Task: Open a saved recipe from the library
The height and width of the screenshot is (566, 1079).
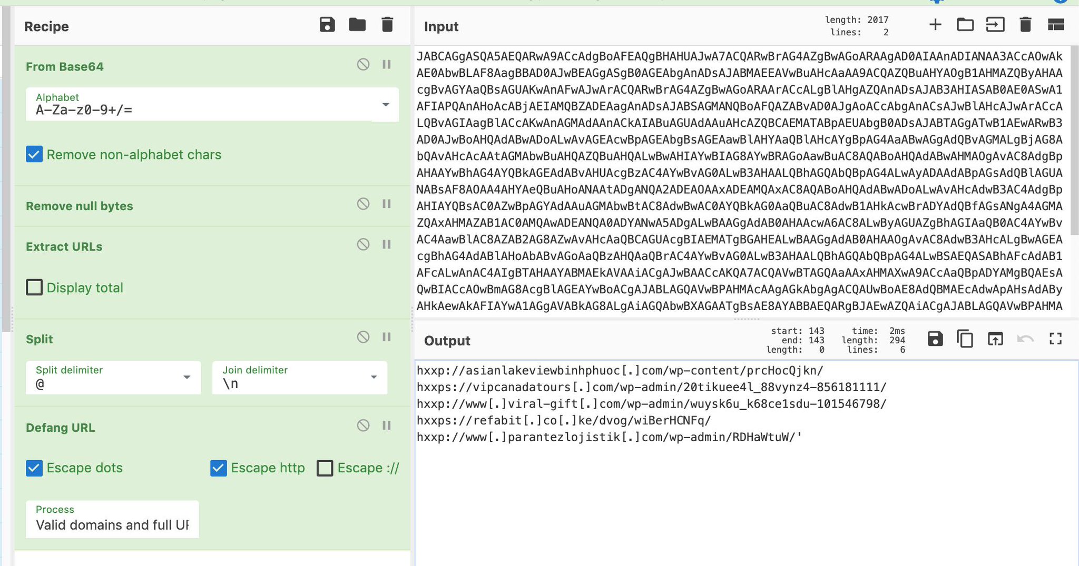Action: tap(357, 25)
